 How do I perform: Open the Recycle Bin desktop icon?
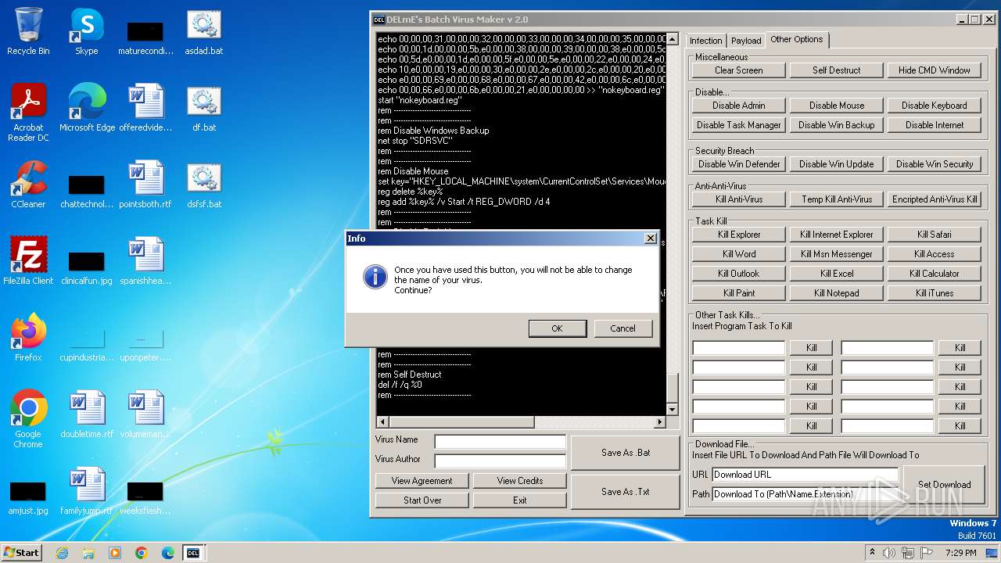click(28, 31)
